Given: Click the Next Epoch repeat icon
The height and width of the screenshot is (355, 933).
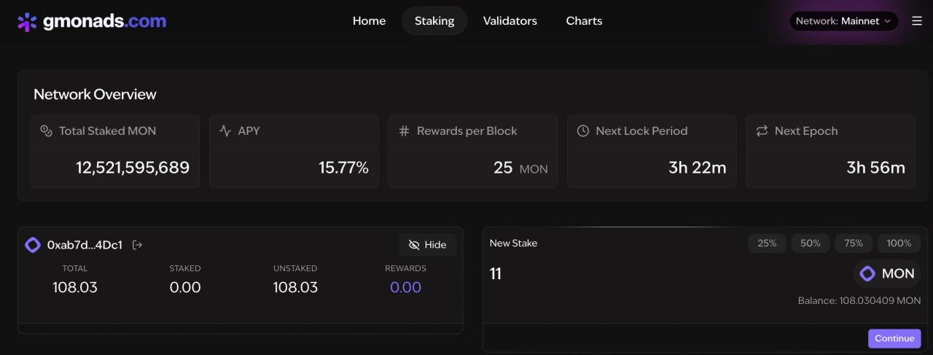Looking at the screenshot, I should click(762, 131).
